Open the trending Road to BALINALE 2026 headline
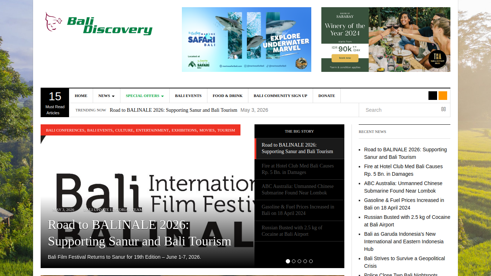 click(x=174, y=110)
